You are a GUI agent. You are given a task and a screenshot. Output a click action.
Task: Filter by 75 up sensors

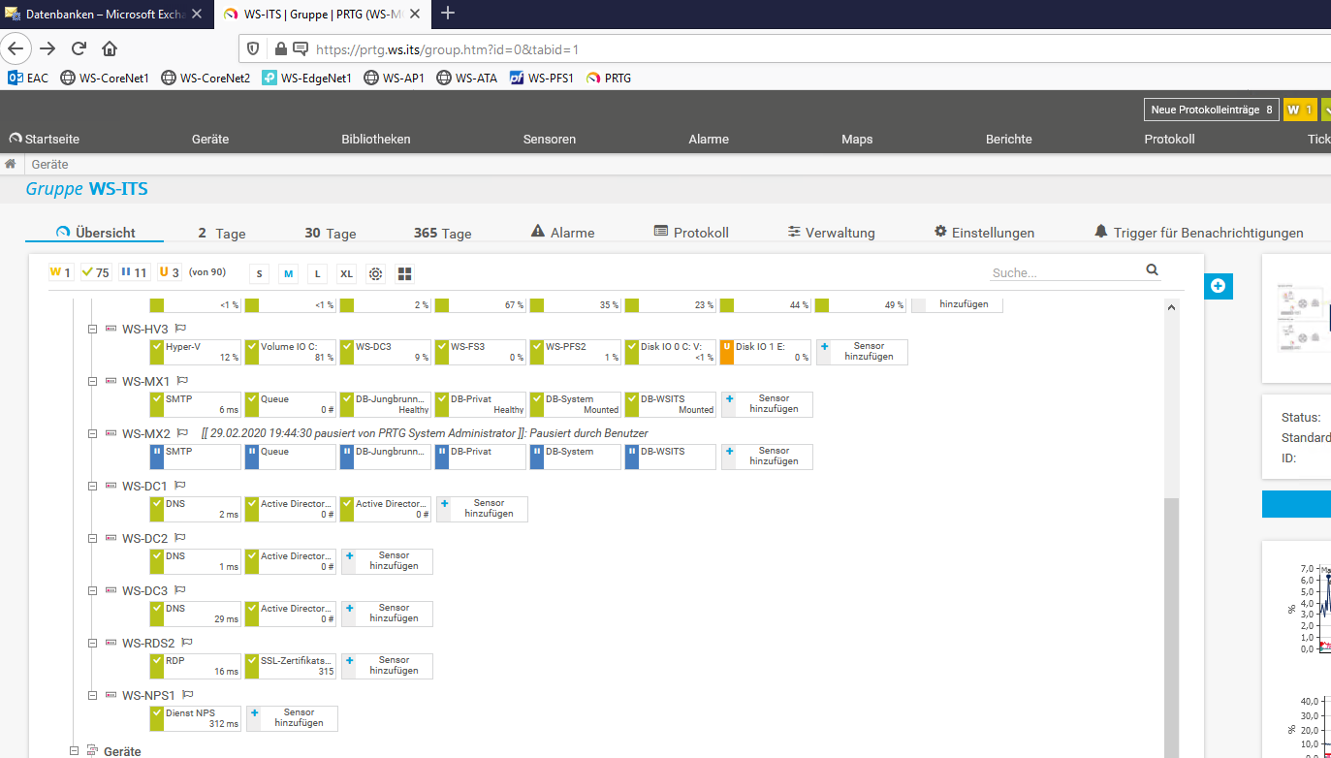95,272
